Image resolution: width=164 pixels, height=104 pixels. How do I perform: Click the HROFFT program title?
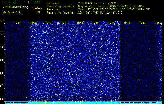[x=16, y=2]
